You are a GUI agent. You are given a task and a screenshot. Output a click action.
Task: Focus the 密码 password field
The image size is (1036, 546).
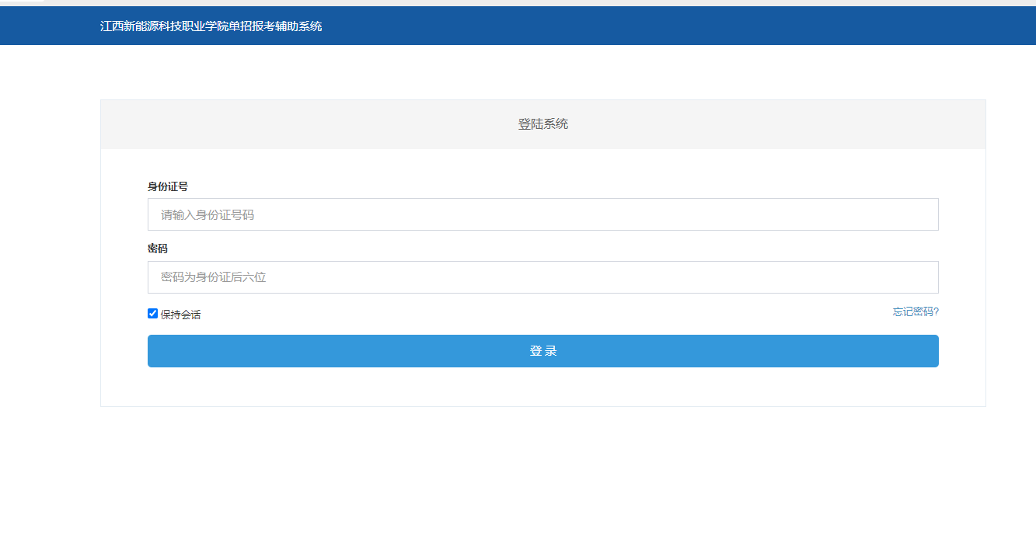(542, 277)
